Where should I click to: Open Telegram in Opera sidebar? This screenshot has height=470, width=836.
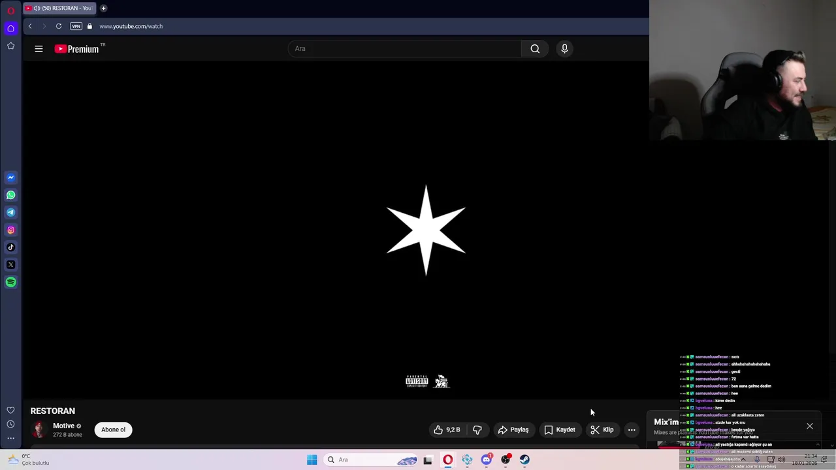[10, 212]
